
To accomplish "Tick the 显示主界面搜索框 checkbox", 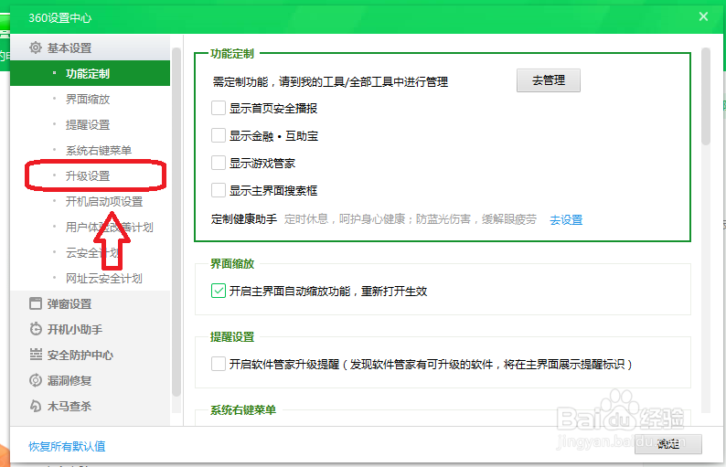I will (x=219, y=190).
